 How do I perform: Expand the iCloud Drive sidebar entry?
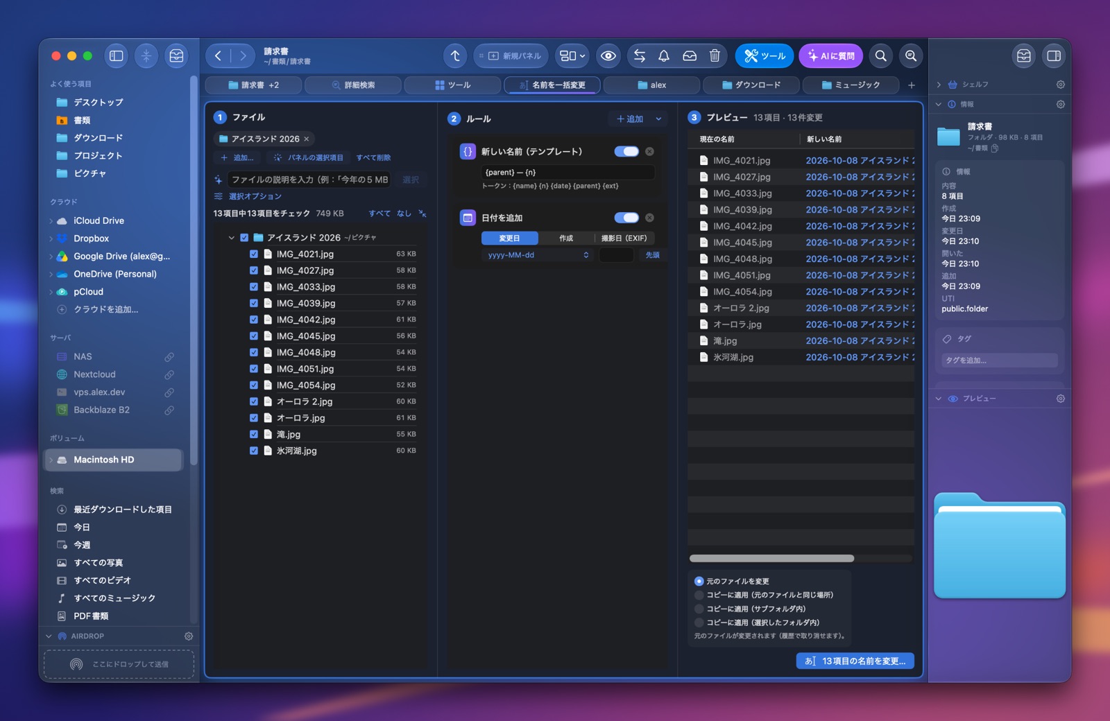tap(51, 221)
